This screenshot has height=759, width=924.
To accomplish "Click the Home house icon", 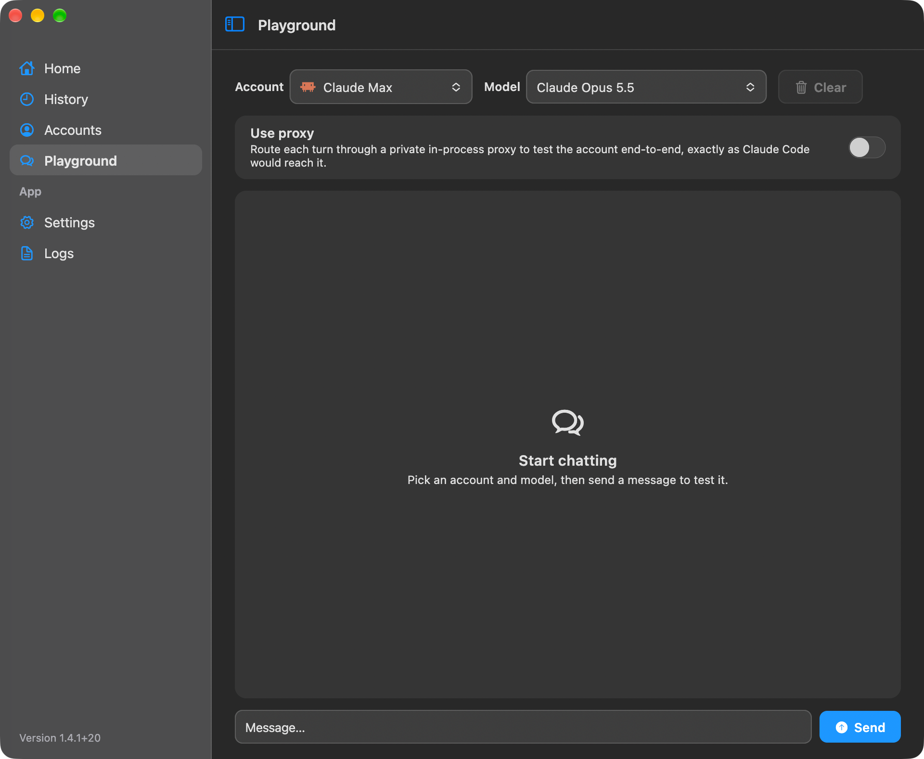I will click(27, 68).
